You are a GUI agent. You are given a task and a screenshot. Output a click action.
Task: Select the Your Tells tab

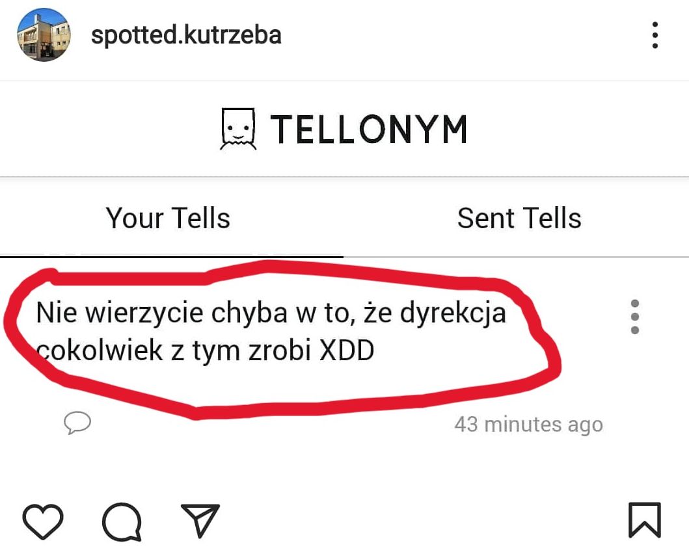[168, 218]
